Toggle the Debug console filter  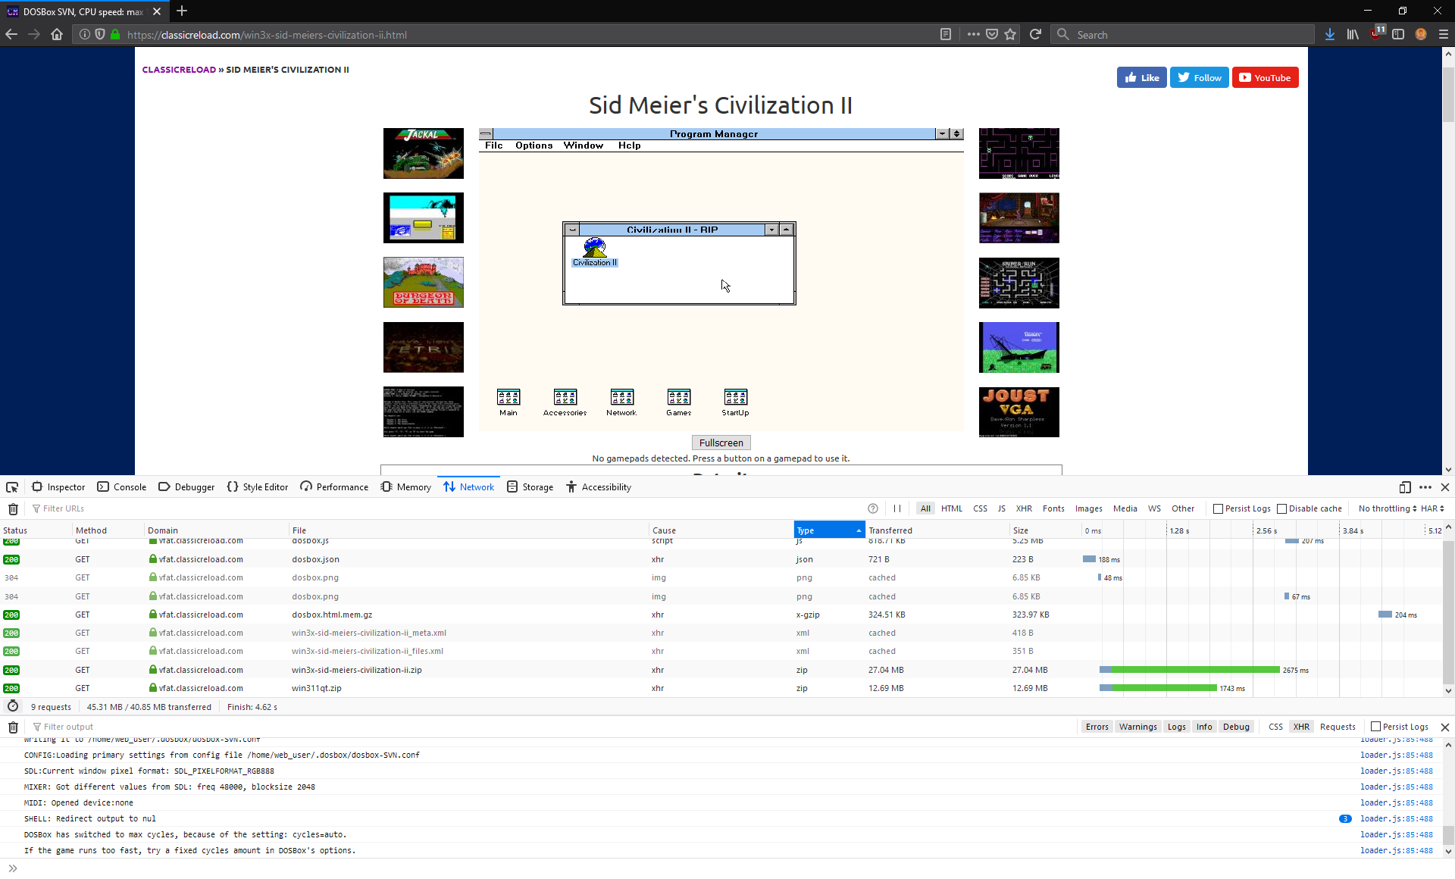tap(1235, 727)
